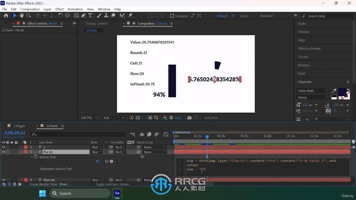Select the Hand tool
Image resolution: width=356 pixels, height=200 pixels.
pyautogui.click(x=22, y=16)
